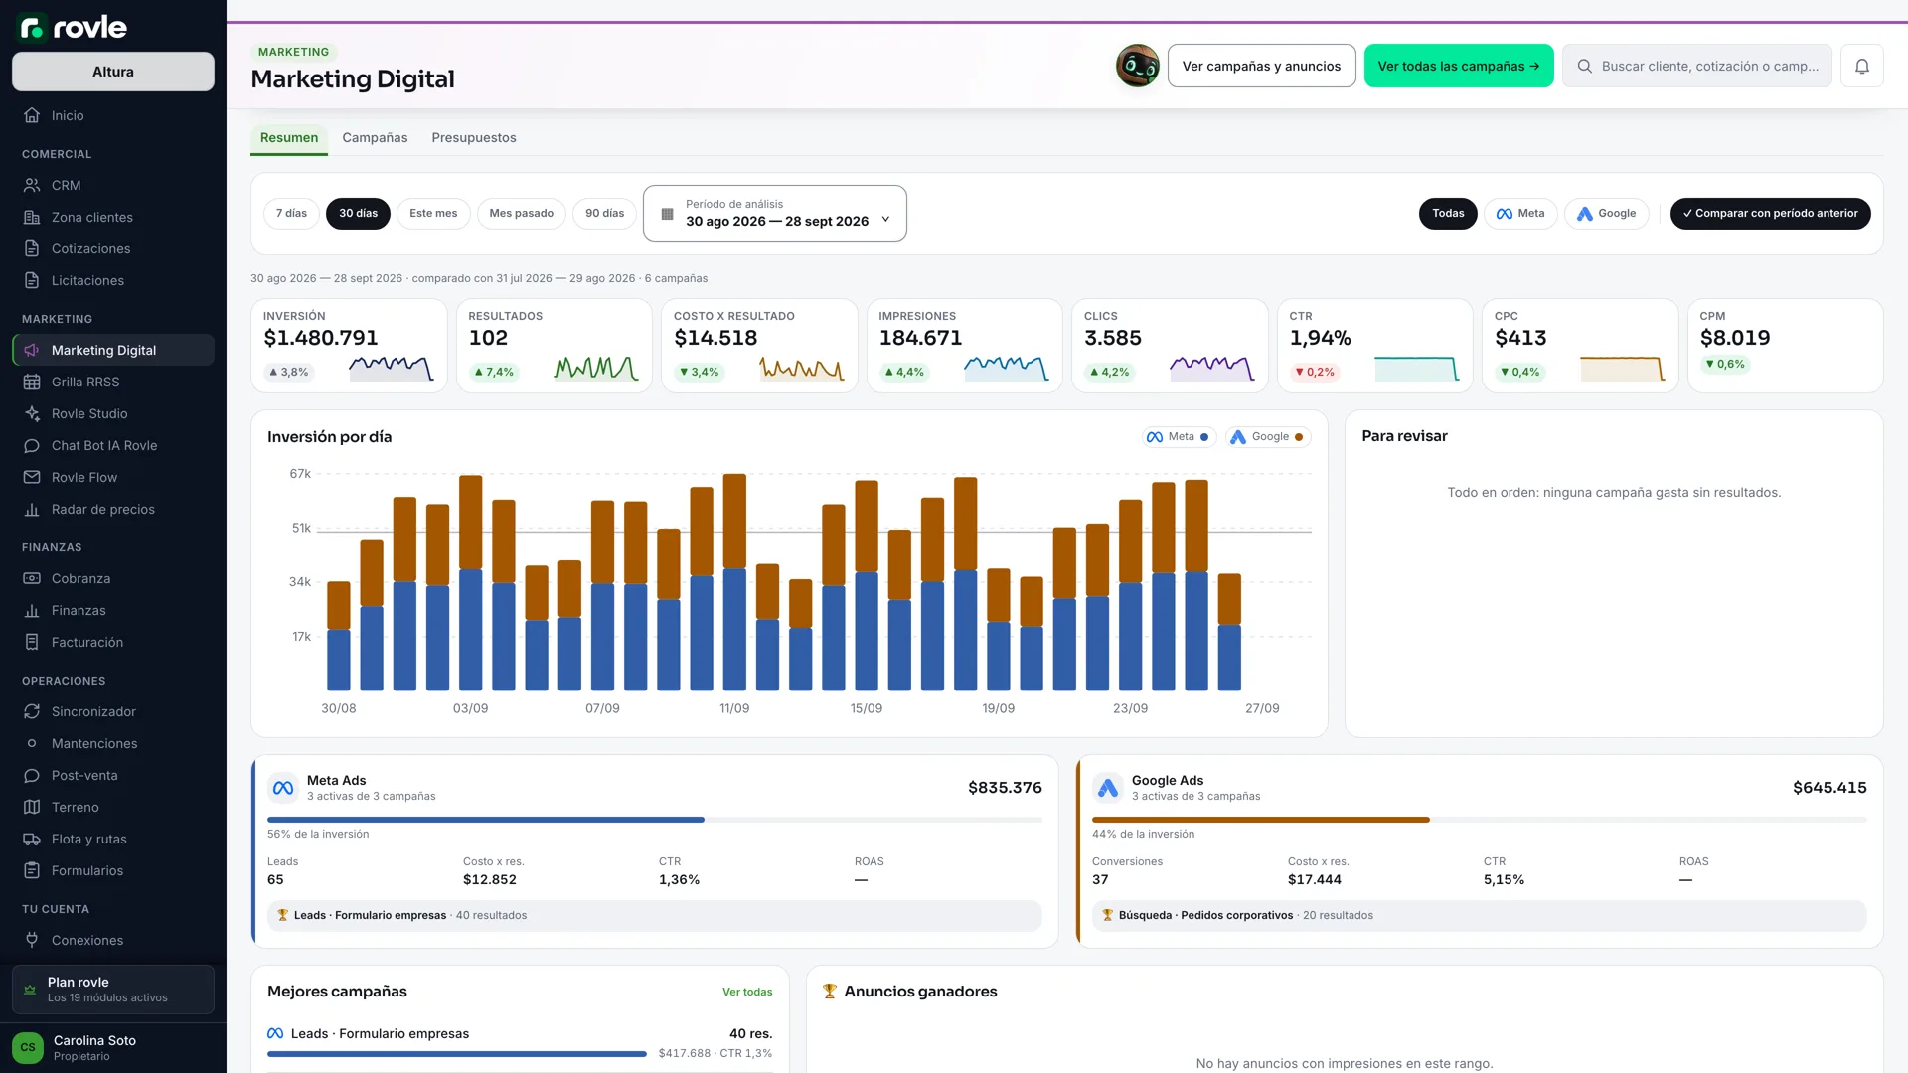The width and height of the screenshot is (1908, 1073).
Task: Toggle Comparar con período anterior
Action: 1770,213
